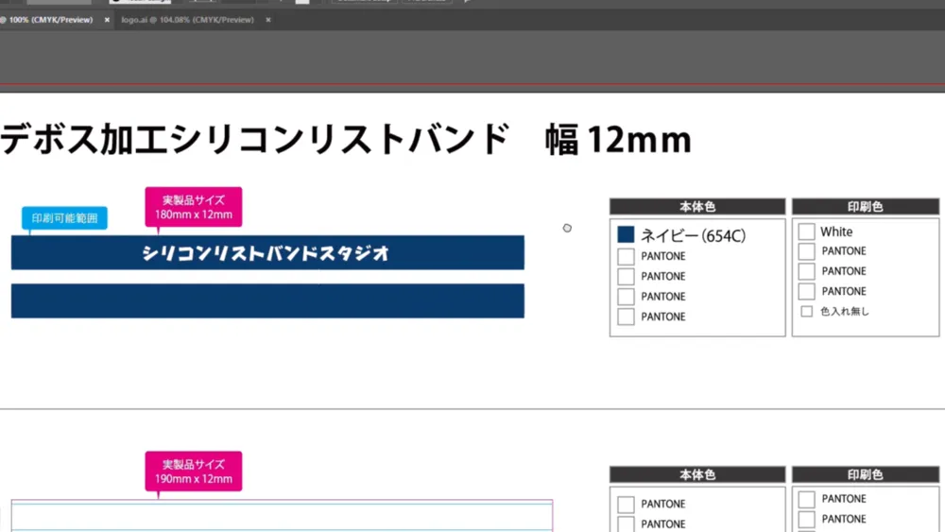Click the navy swatch beside ネイビー (654C)
The height and width of the screenshot is (532, 945).
626,234
